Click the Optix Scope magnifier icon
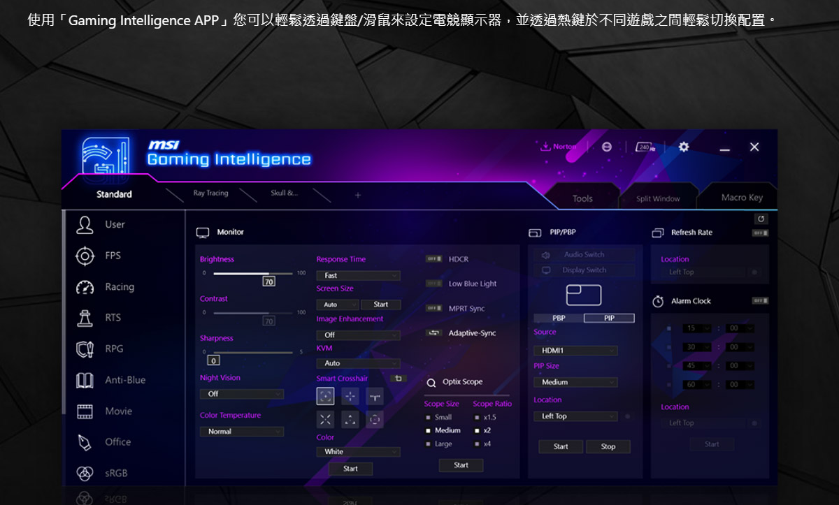 pyautogui.click(x=431, y=383)
